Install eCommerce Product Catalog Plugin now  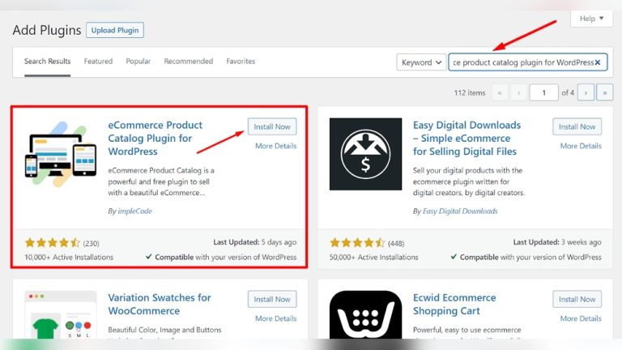click(272, 126)
